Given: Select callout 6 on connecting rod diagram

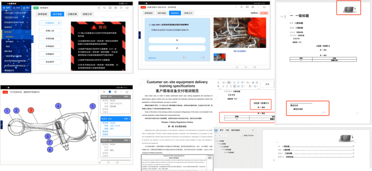Looking at the screenshot, I should coord(50,149).
